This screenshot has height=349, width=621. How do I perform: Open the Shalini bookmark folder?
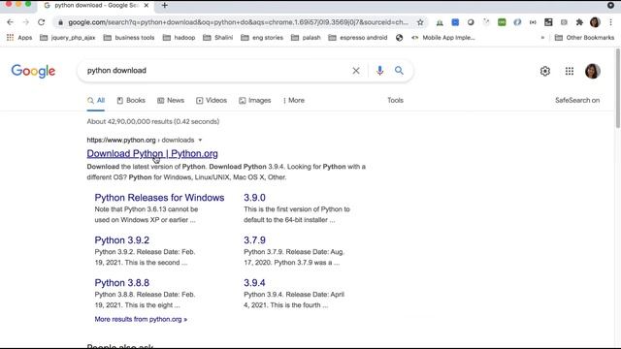217,38
